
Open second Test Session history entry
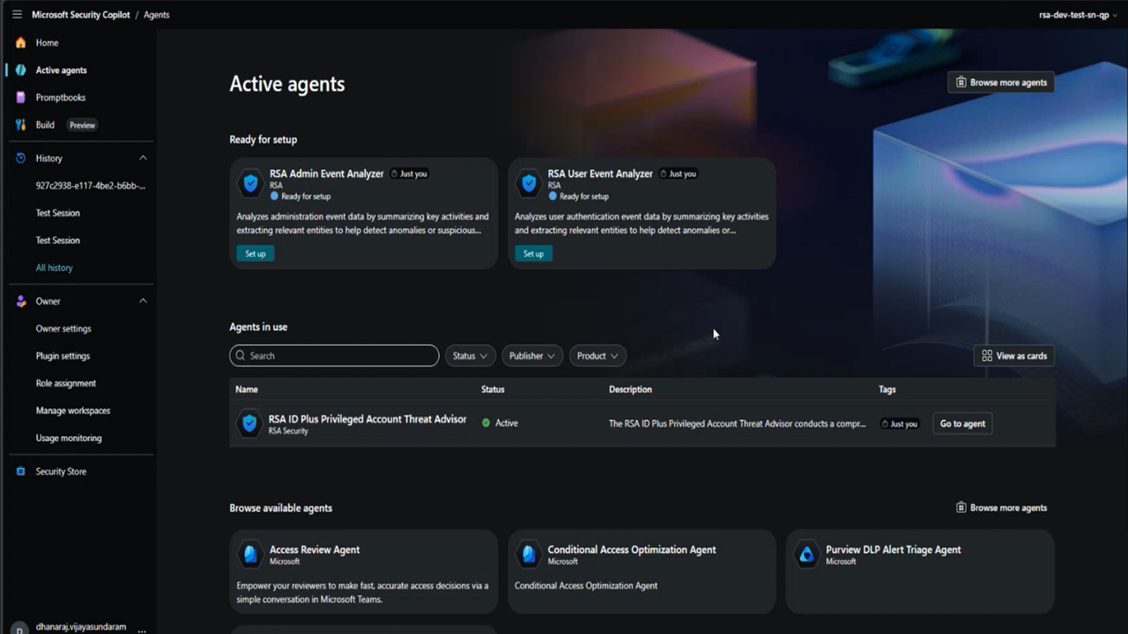tap(58, 240)
